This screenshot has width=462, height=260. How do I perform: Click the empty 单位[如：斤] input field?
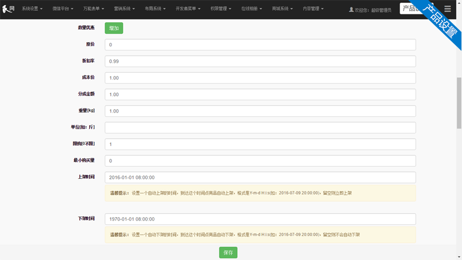point(260,128)
